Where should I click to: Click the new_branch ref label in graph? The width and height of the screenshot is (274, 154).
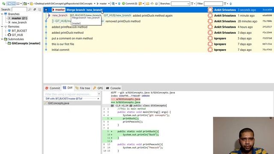pos(60,15)
